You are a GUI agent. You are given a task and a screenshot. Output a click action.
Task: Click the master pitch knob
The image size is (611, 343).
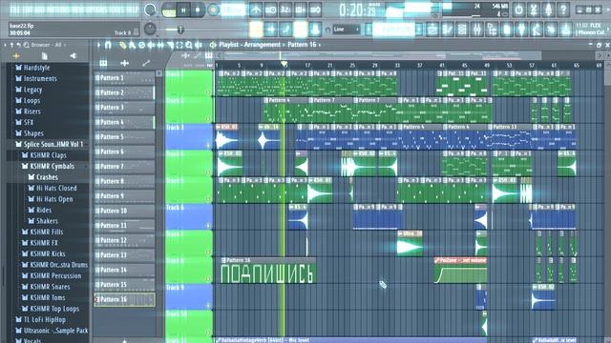click(x=150, y=29)
